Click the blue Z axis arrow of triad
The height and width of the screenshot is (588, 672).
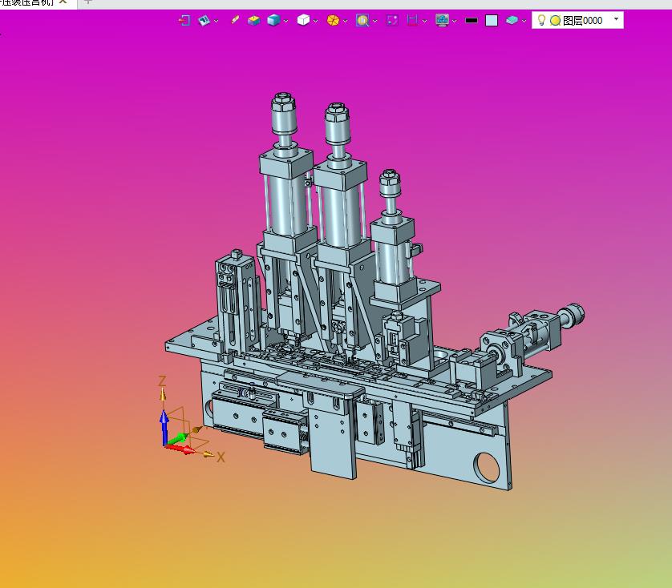coord(164,428)
